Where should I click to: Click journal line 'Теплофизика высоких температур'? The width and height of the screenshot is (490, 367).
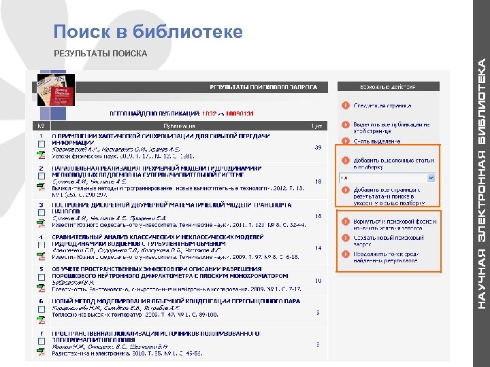[x=135, y=315]
